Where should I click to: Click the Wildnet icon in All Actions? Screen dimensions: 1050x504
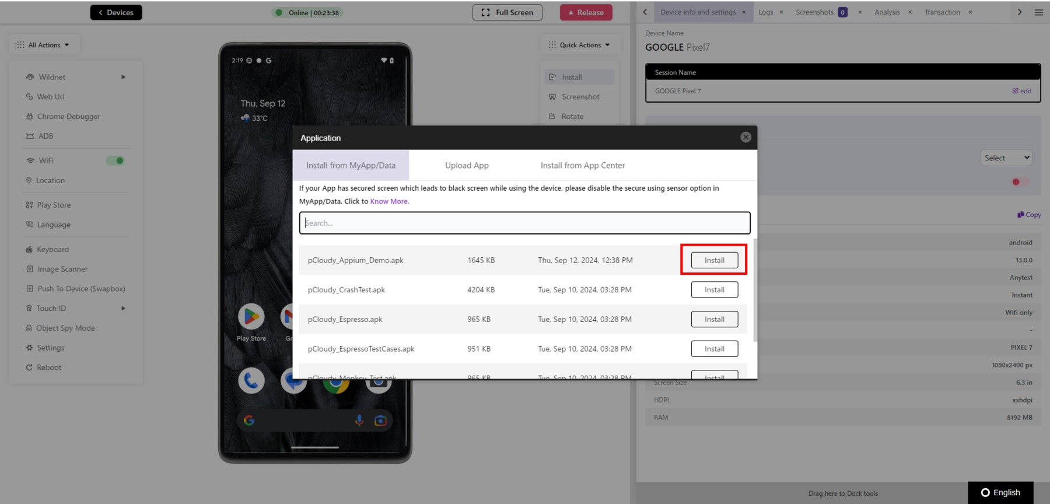pos(30,77)
